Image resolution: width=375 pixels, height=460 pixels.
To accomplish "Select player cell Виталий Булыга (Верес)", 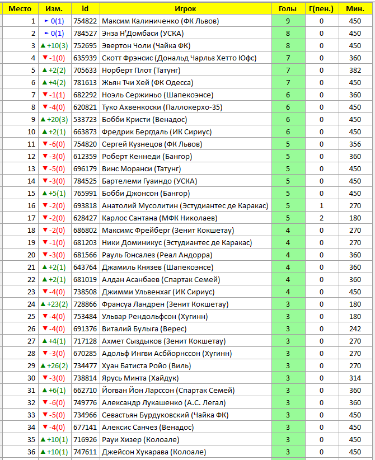I will coord(186,329).
